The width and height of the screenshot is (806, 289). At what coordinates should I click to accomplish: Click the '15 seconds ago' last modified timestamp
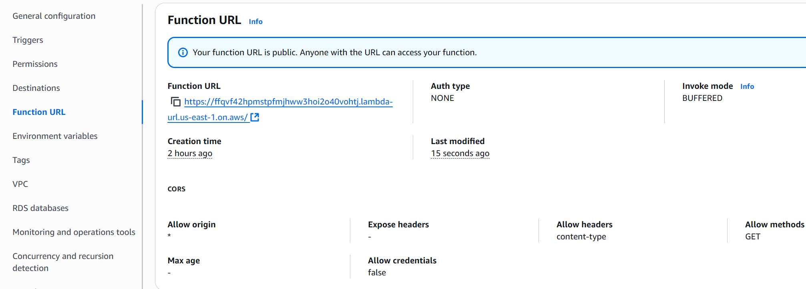point(460,153)
